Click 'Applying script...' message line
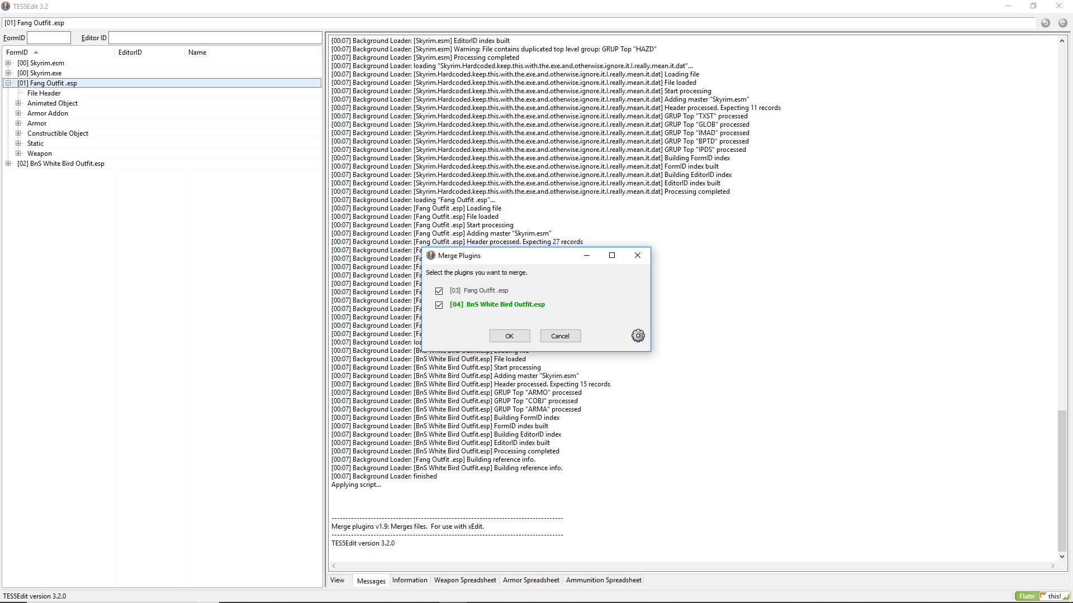Viewport: 1073px width, 603px height. [356, 485]
